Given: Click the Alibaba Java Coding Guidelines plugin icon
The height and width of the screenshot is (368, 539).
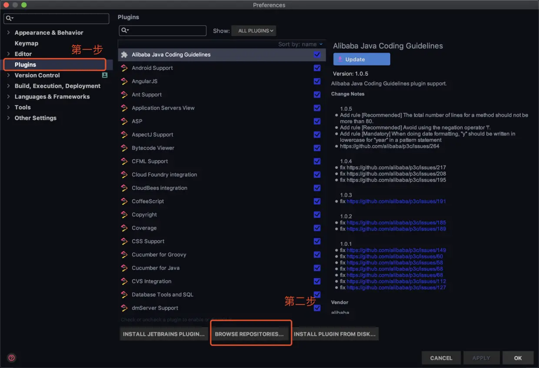Looking at the screenshot, I should pos(124,55).
